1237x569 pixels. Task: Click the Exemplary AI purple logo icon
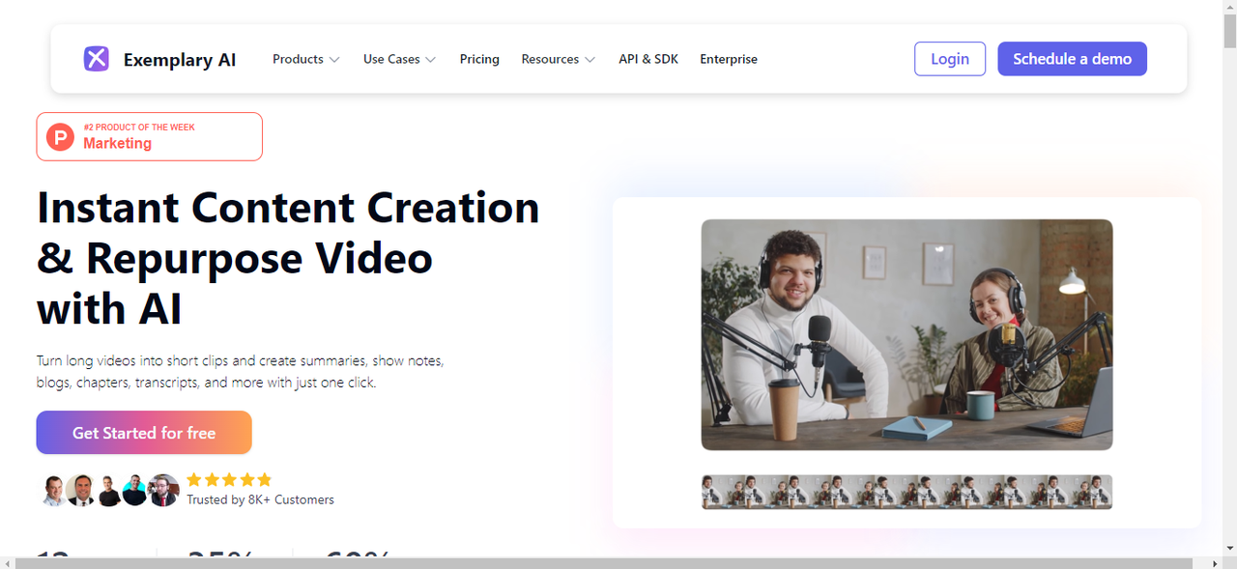click(x=96, y=59)
